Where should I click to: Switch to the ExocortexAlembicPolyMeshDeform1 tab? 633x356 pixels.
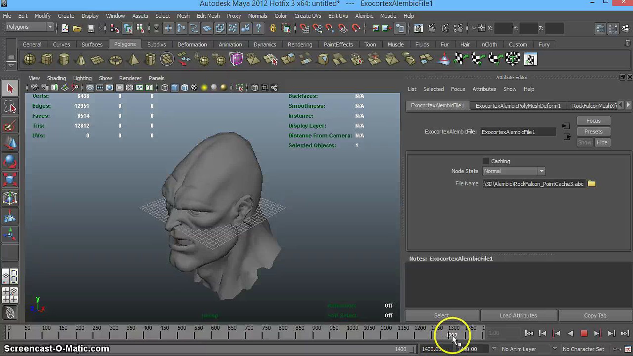pos(518,105)
